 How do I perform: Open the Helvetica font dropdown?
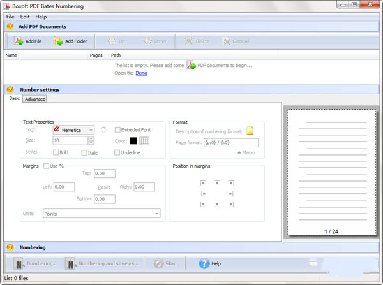pyautogui.click(x=74, y=130)
